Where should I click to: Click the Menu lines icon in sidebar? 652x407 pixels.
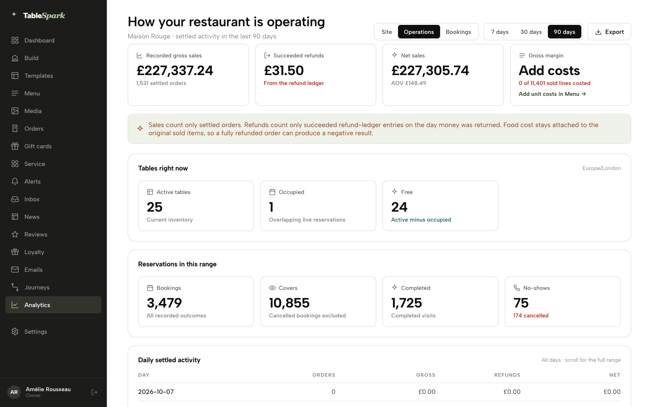pyautogui.click(x=15, y=93)
